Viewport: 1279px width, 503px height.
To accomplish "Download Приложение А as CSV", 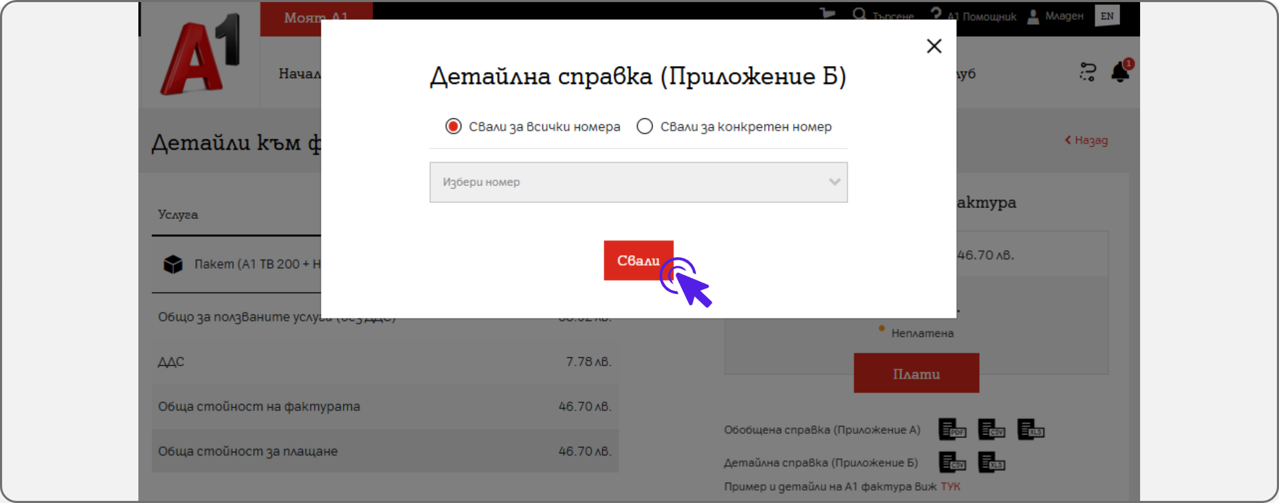I will point(991,430).
